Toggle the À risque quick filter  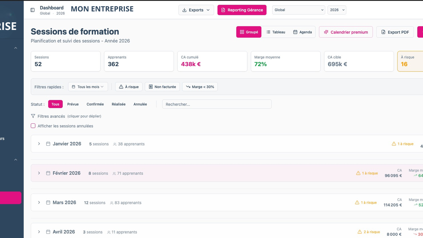(129, 87)
